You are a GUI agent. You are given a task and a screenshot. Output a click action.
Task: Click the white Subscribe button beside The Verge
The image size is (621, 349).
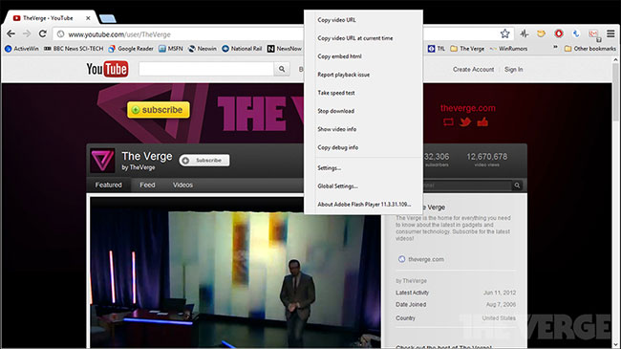pos(204,161)
